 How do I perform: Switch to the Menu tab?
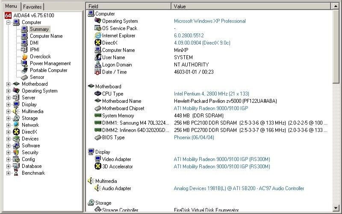coord(11,6)
